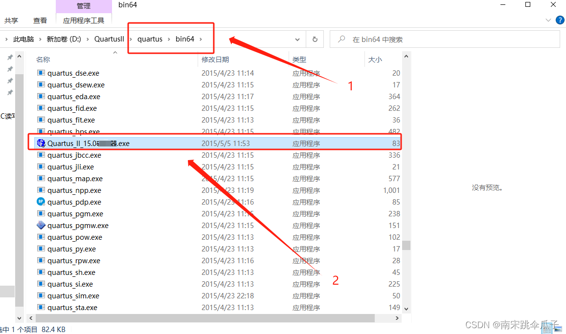Viewport: 566px width, 334px height.
Task: Click the quartus_map.exe file icon
Action: point(41,178)
